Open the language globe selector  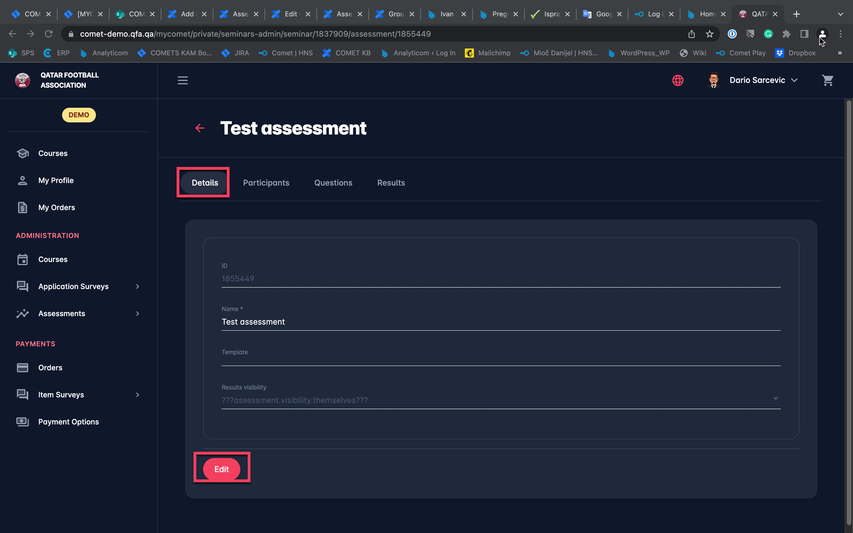[x=678, y=80]
